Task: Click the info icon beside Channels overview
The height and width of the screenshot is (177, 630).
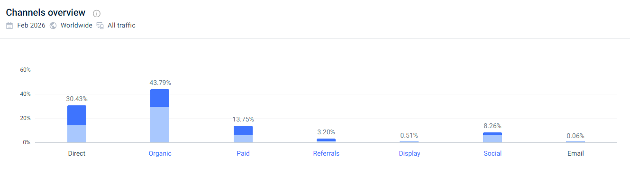Action: (97, 13)
